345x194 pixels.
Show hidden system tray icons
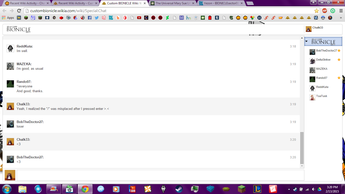[x=289, y=189]
